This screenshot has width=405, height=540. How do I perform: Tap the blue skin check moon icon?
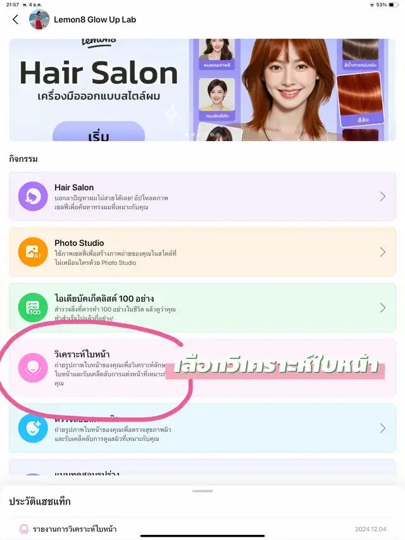click(33, 428)
